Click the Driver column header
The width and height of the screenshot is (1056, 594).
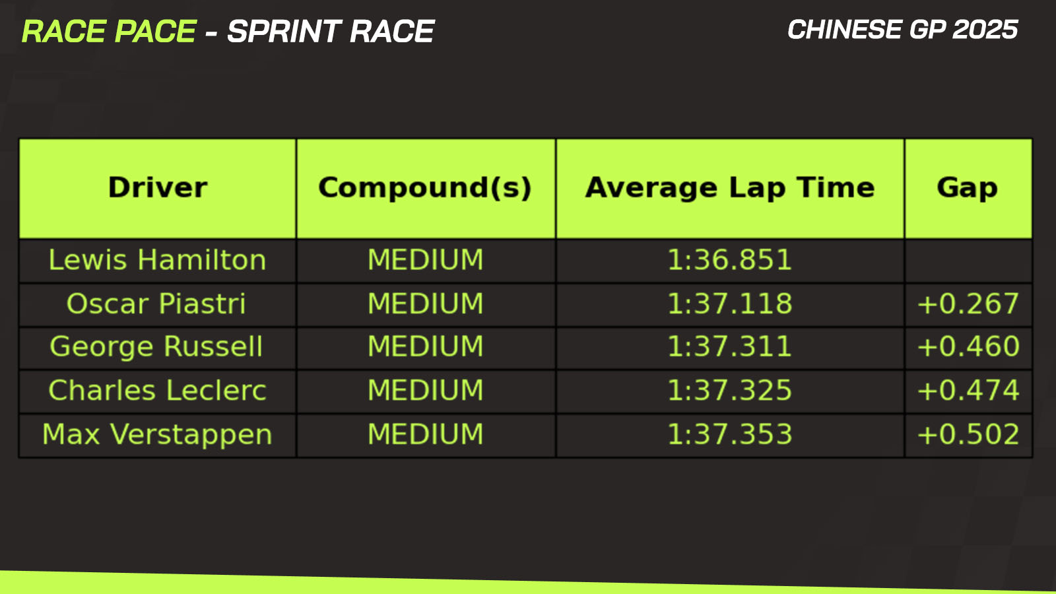tap(158, 188)
